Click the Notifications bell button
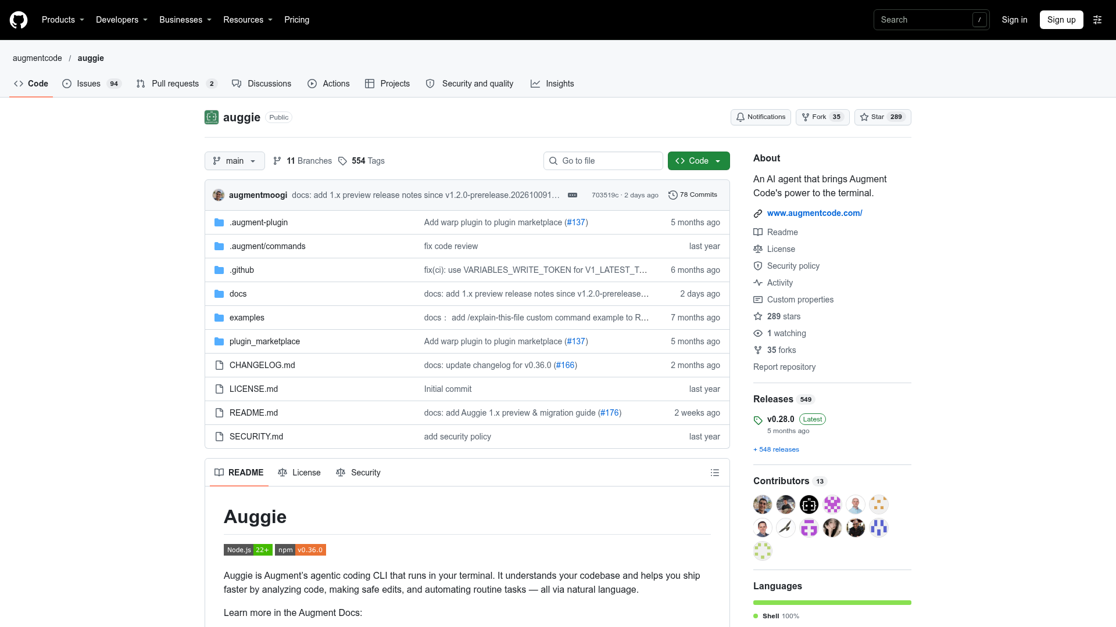The image size is (1116, 627). point(760,117)
